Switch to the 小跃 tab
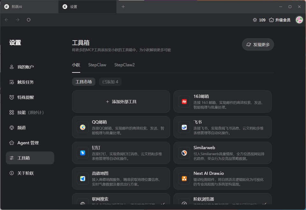The height and width of the screenshot is (210, 306). click(x=76, y=65)
